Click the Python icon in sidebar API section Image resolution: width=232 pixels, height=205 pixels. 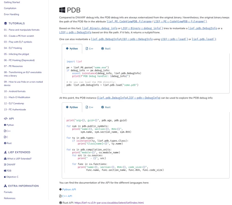tap(5, 125)
